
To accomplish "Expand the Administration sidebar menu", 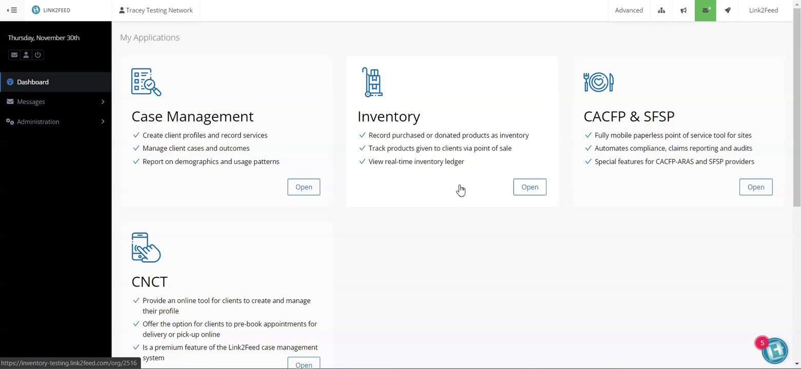I will [x=55, y=121].
